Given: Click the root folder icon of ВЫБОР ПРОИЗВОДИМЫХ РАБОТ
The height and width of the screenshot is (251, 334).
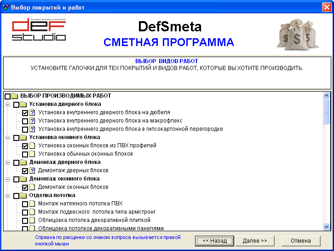Looking at the screenshot, I should [x=14, y=96].
